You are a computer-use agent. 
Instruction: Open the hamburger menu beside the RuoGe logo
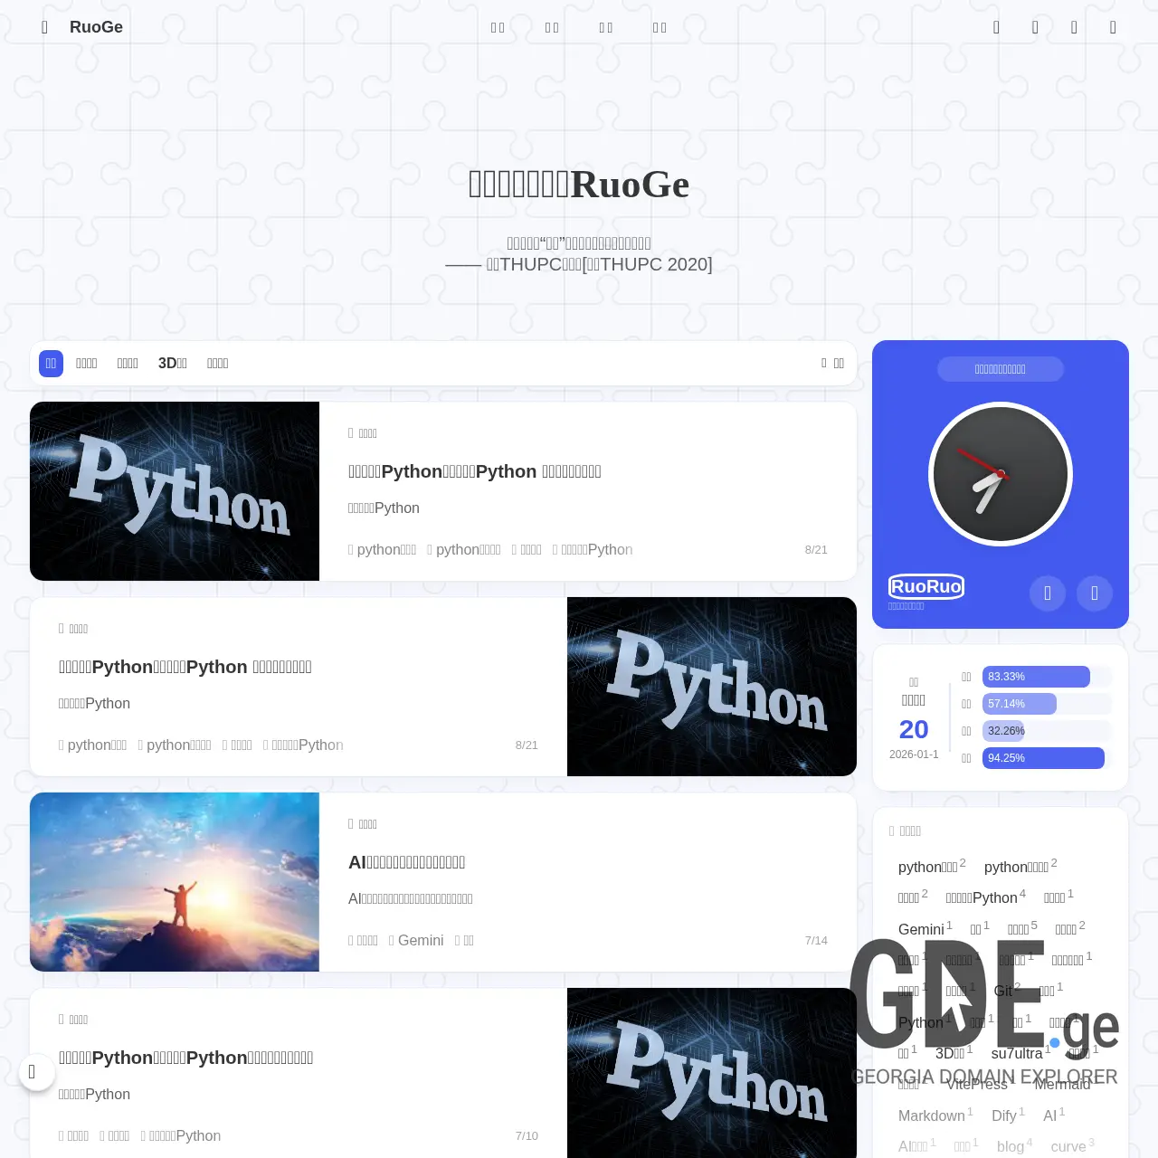(x=44, y=27)
